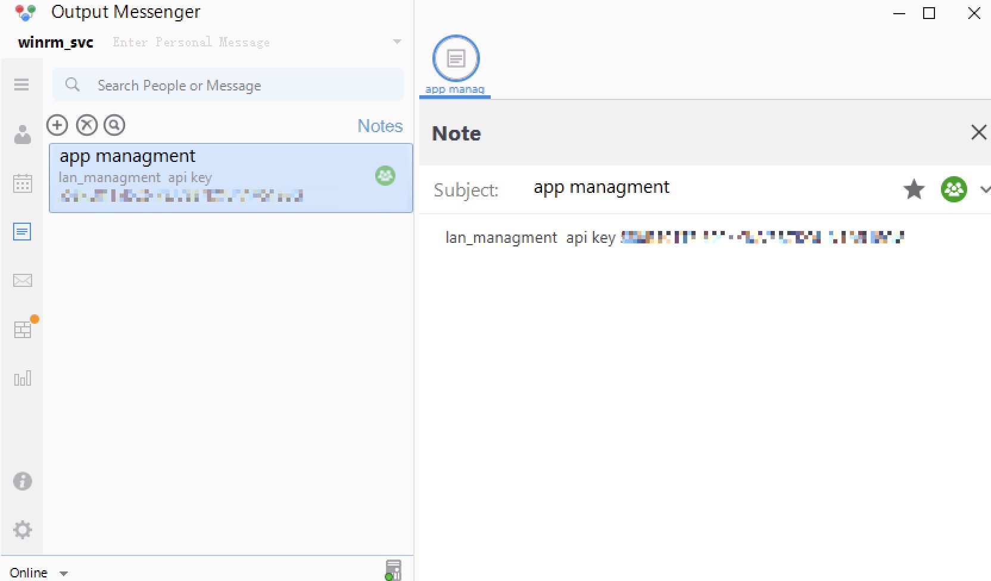Click the green group share icon in note list
The height and width of the screenshot is (581, 991).
(x=385, y=176)
